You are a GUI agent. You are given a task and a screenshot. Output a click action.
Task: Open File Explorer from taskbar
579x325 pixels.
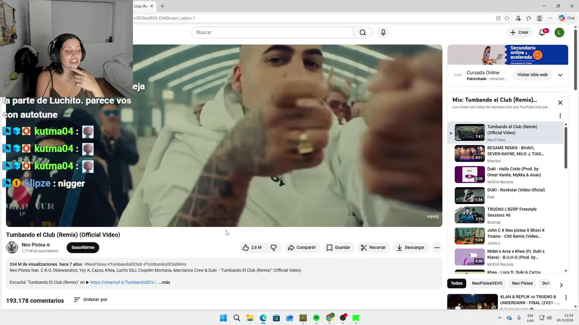tap(250, 318)
